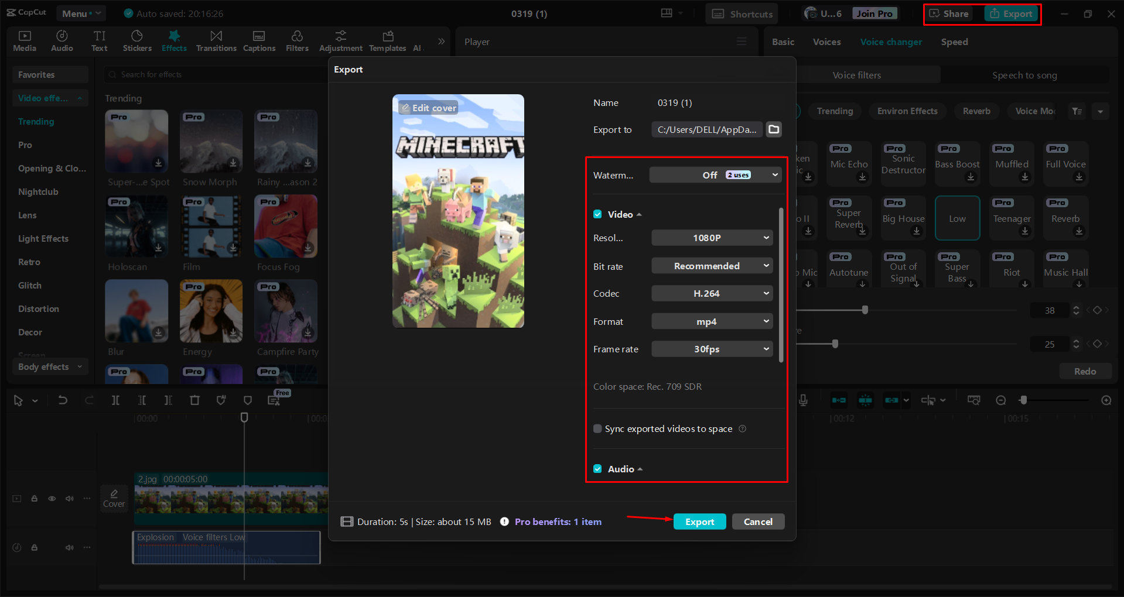Open the Media panel
Viewport: 1124px width, 597px height.
click(x=24, y=40)
